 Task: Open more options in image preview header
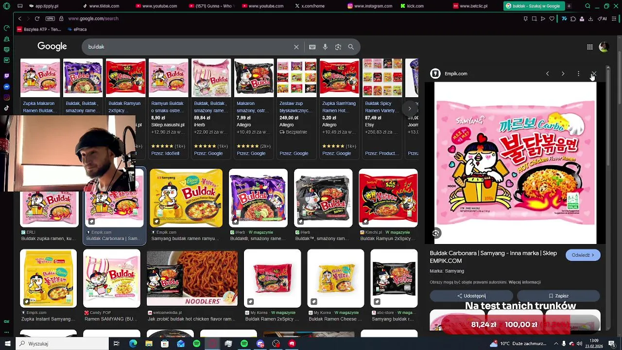point(578,74)
